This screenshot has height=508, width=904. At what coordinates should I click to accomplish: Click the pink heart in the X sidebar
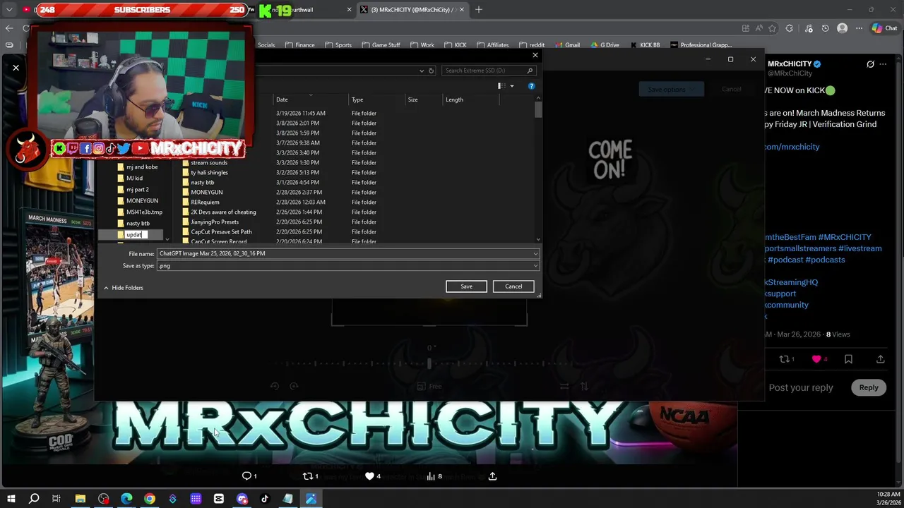point(816,359)
